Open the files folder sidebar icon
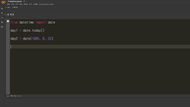This screenshot has height=107, width=190. 2,27
